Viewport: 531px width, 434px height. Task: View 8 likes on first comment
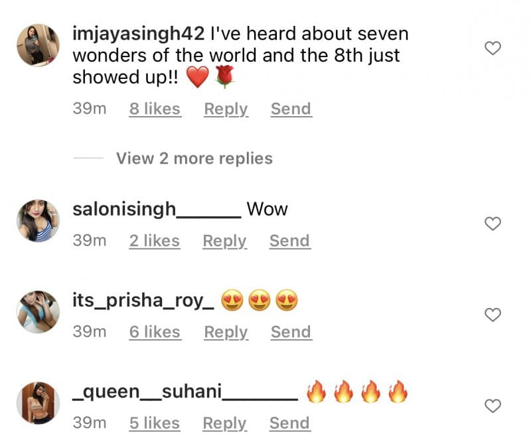[x=155, y=109]
